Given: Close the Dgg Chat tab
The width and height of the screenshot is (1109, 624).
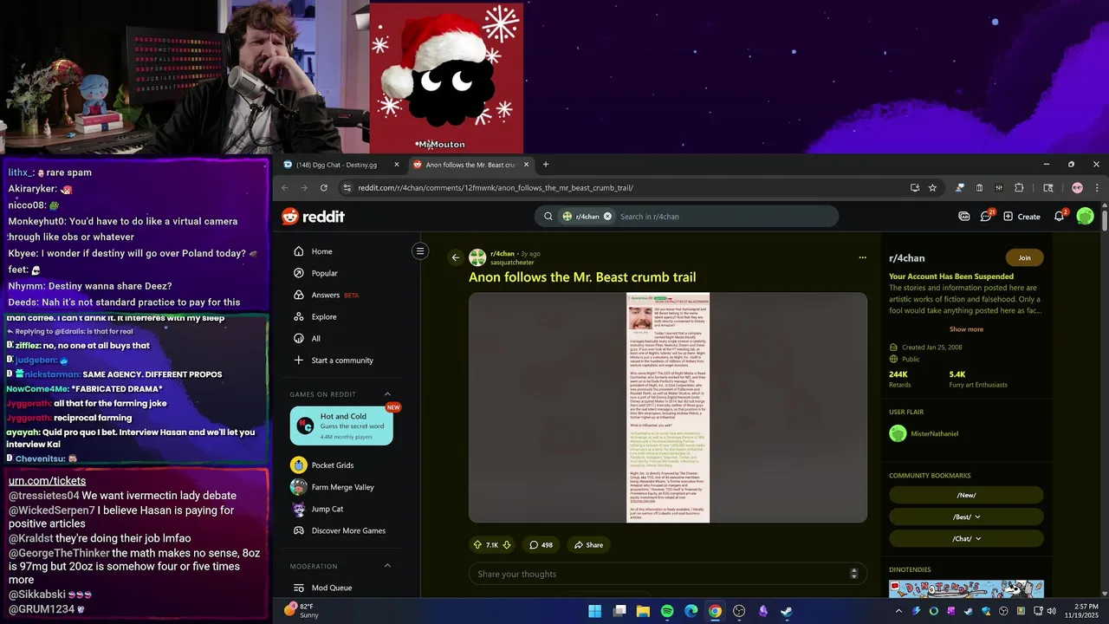Looking at the screenshot, I should click(x=397, y=165).
